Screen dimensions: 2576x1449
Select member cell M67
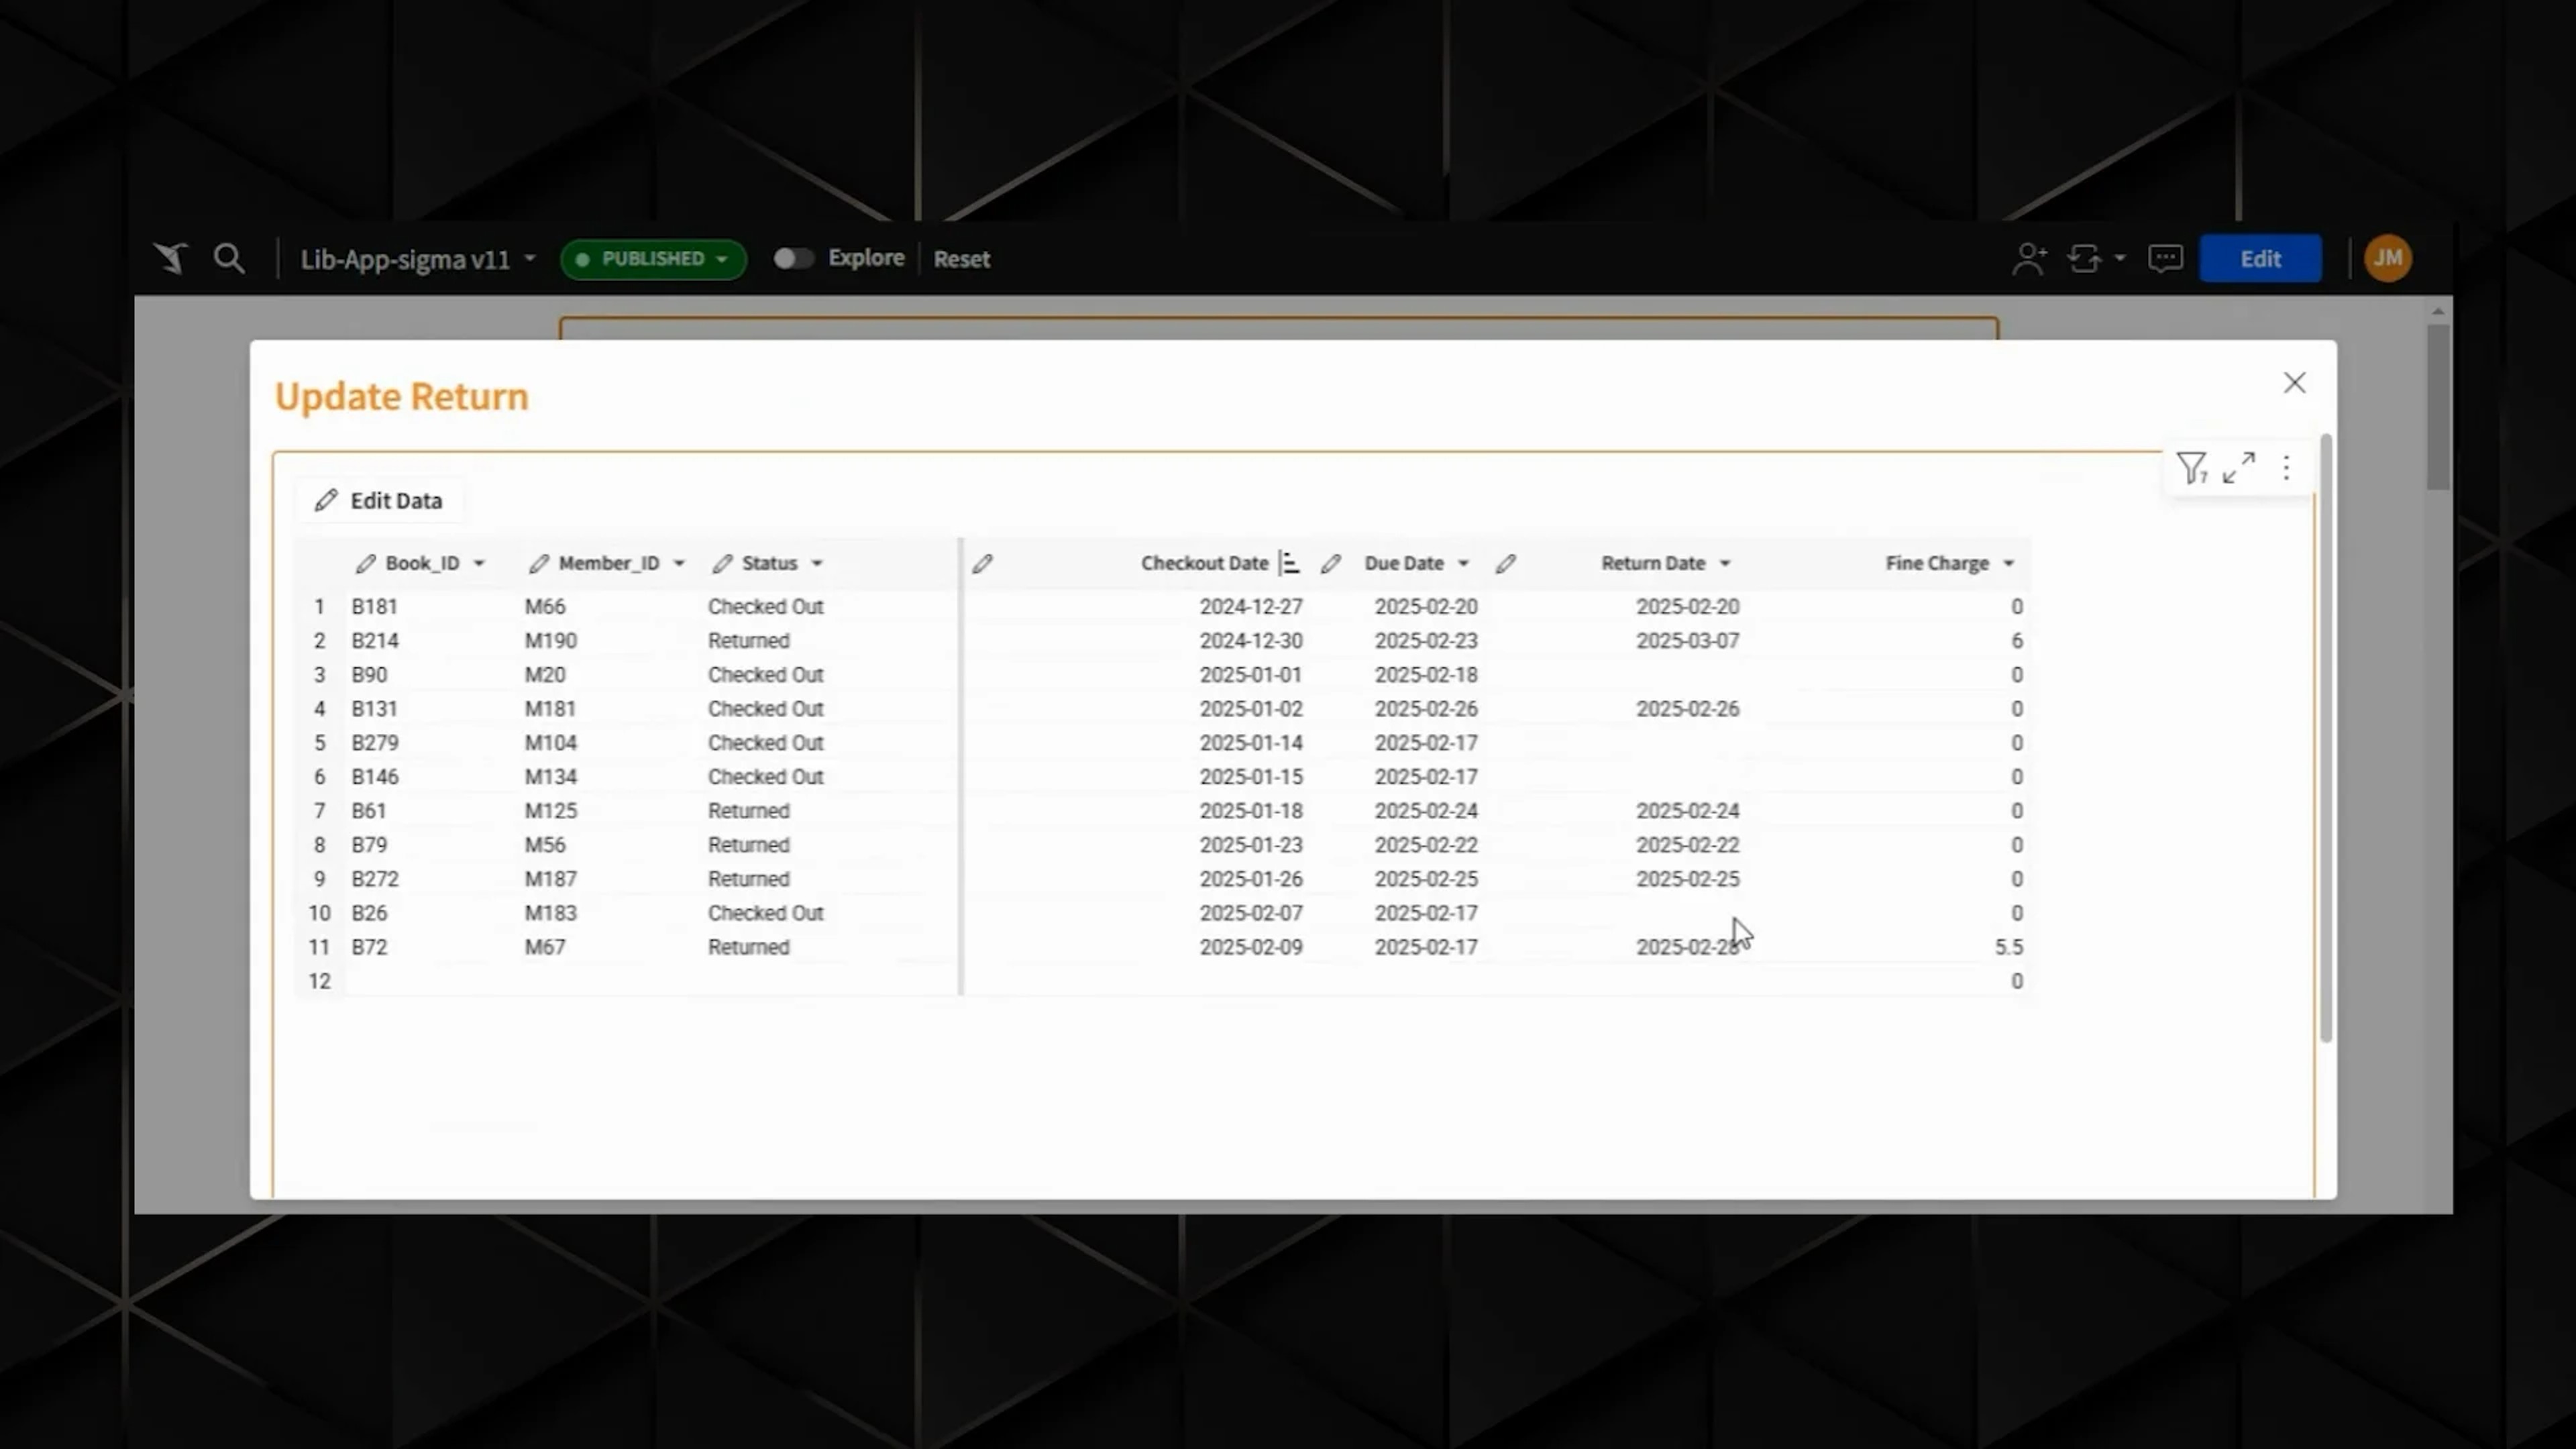coord(545,947)
